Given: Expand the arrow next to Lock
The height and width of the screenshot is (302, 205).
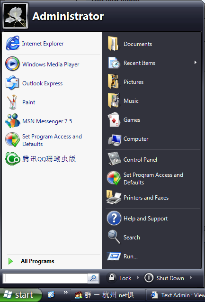Looking at the screenshot, I should [x=138, y=278].
